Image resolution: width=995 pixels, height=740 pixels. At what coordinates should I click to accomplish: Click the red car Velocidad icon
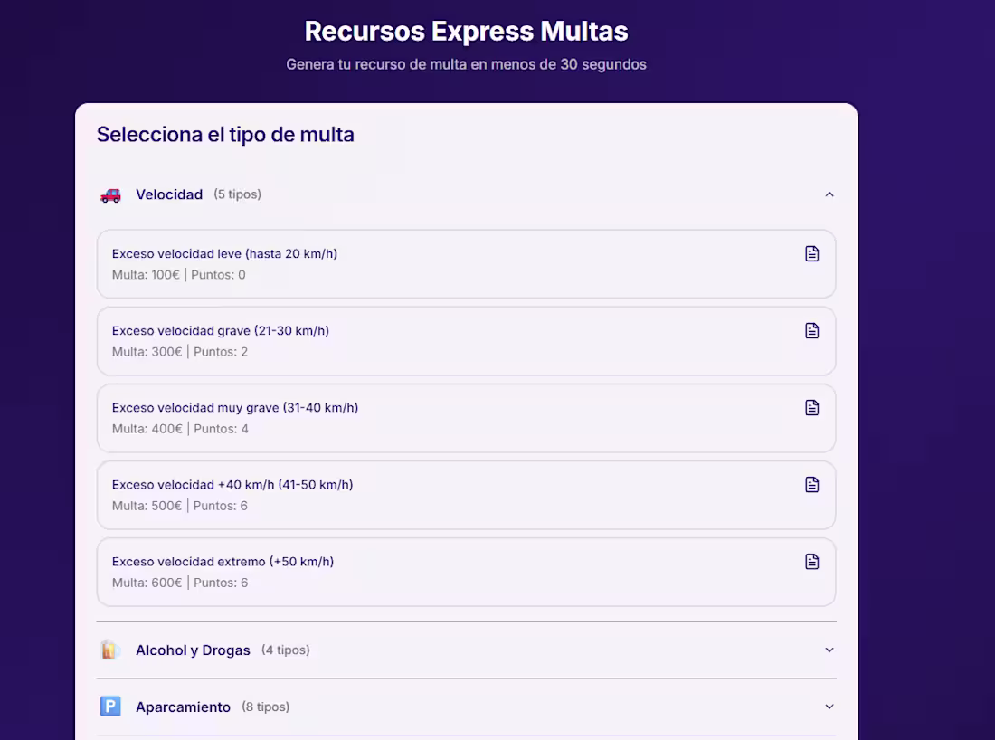tap(110, 194)
